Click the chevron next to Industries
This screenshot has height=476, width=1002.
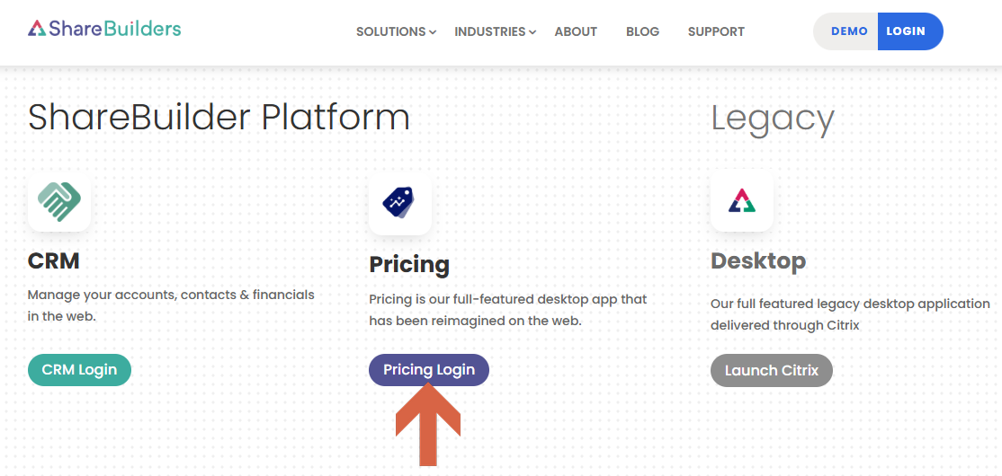[532, 32]
